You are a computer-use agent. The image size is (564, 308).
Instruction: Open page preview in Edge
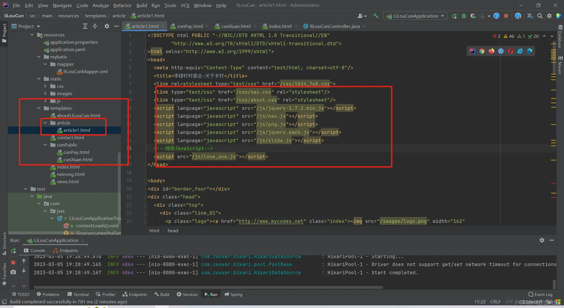point(530,51)
